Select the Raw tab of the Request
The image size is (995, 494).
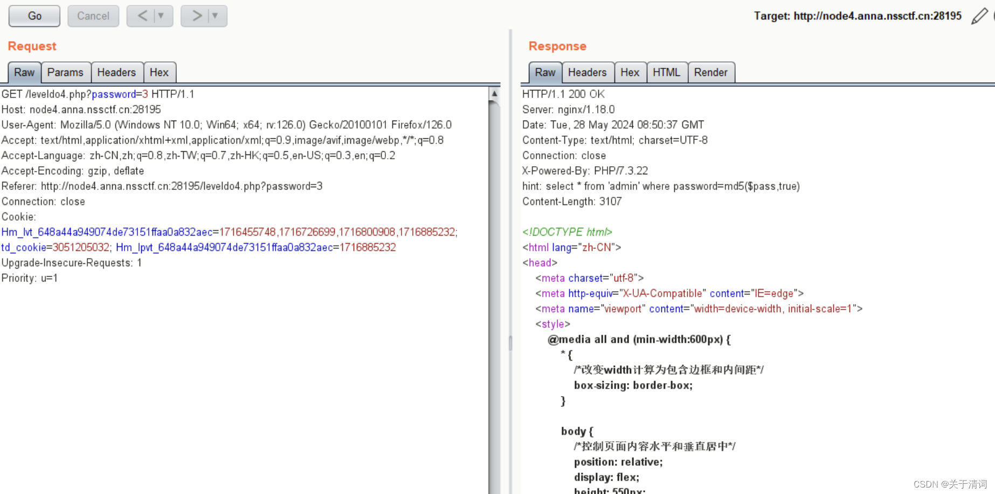(24, 72)
